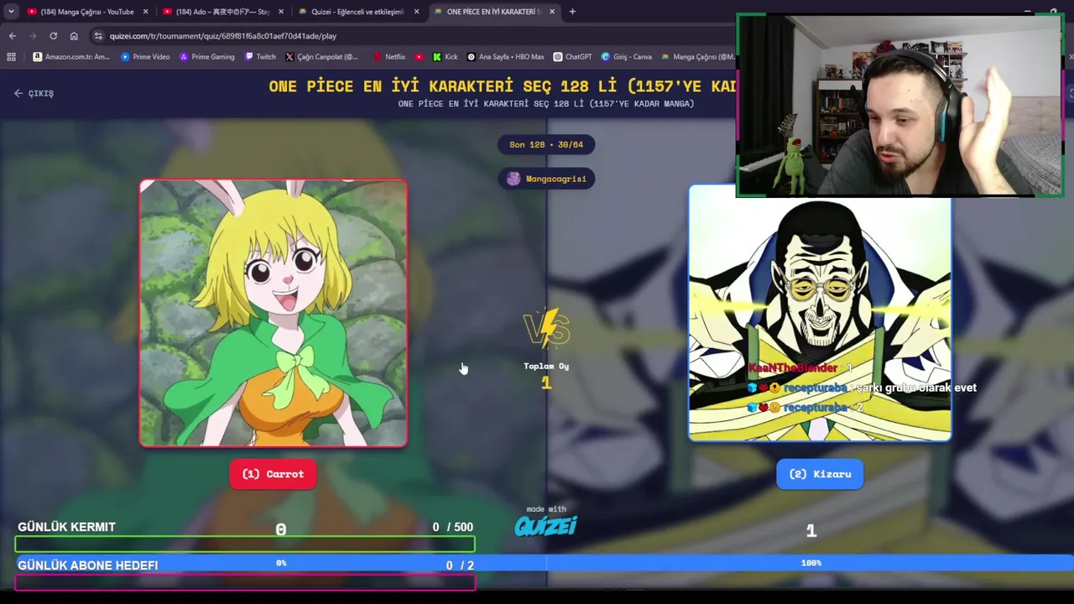Viewport: 1074px width, 604px height.
Task: Click the GÜNLÜK KERMIT progress bar
Action: point(245,545)
